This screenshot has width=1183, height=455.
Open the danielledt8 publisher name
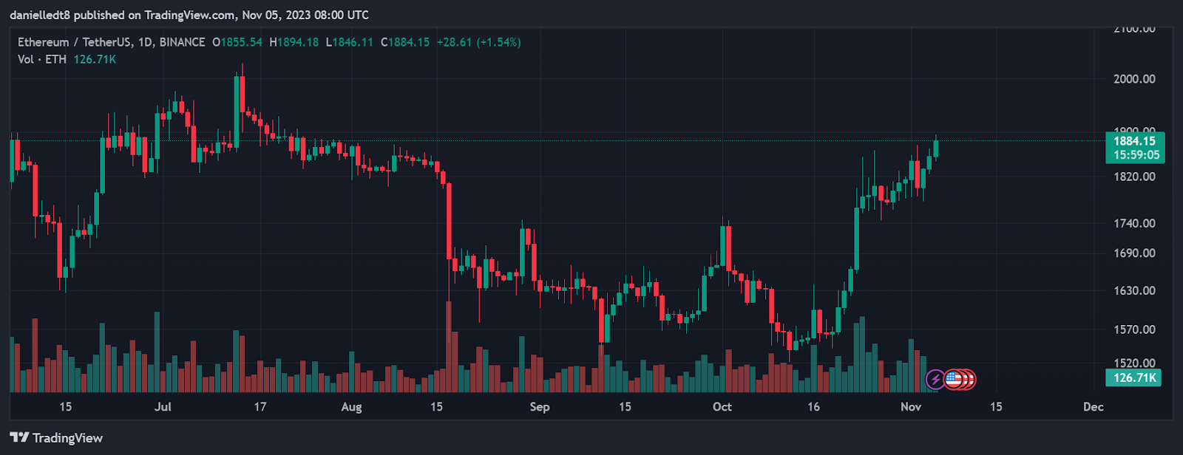tap(40, 15)
